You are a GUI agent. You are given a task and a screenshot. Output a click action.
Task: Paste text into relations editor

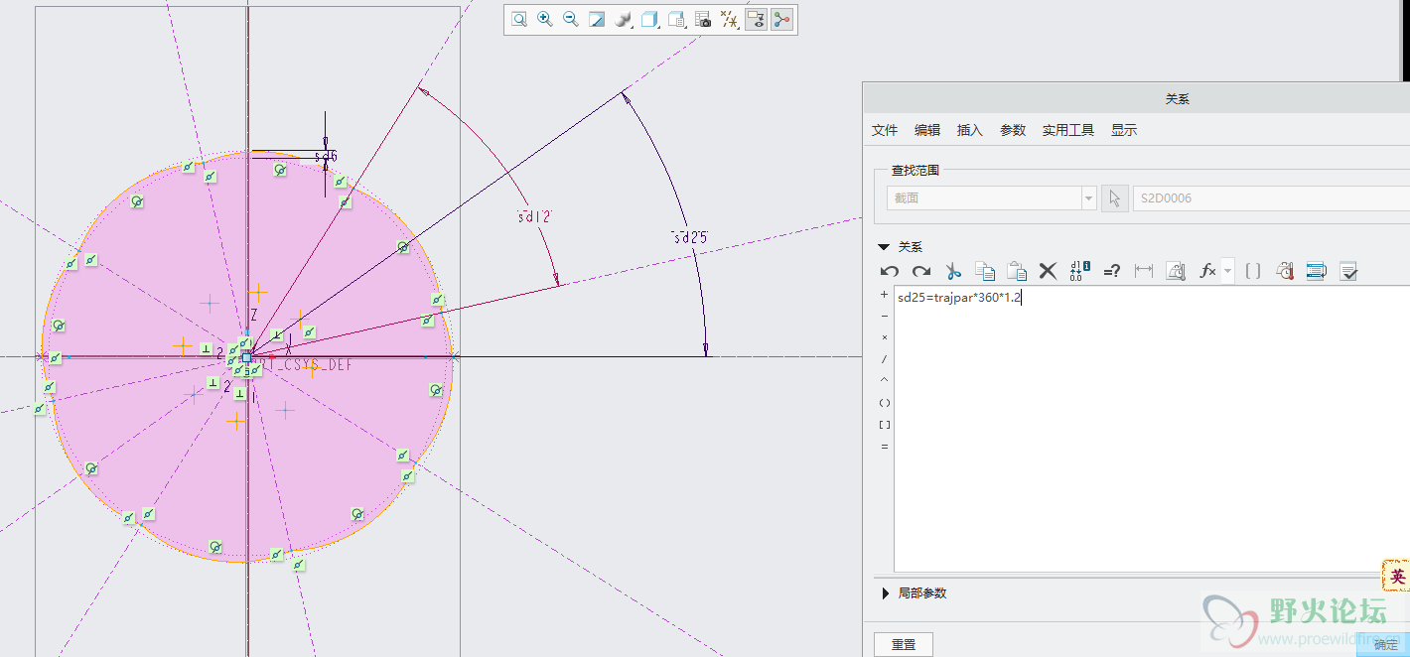tap(1017, 271)
